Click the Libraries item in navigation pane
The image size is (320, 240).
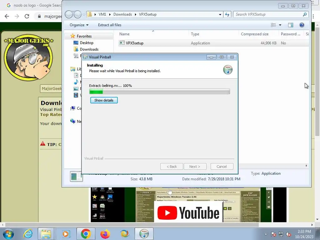click(x=76, y=69)
